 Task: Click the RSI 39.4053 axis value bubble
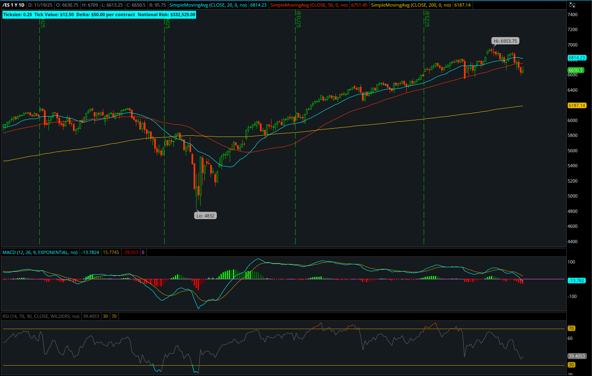(577, 355)
